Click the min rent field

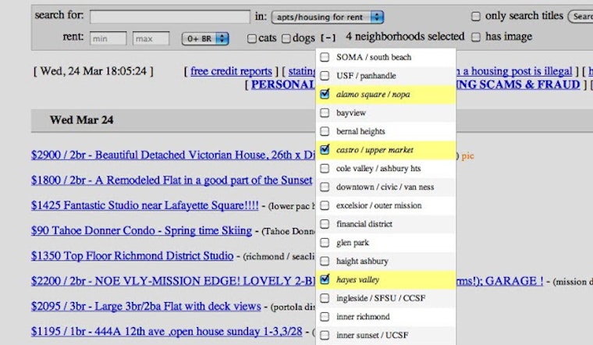[x=108, y=38]
